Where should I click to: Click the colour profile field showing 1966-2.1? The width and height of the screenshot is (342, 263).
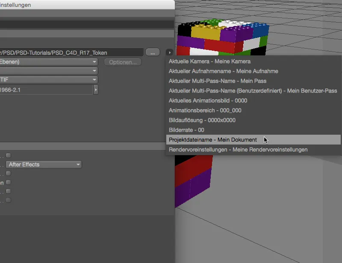click(x=46, y=90)
